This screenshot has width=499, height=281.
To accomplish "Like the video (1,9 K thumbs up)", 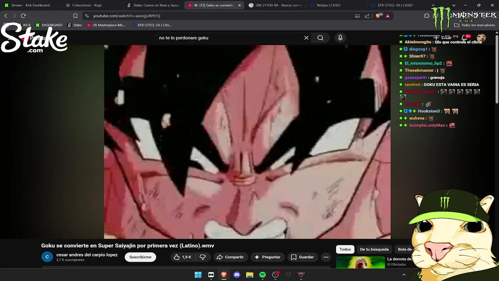I will (183, 257).
